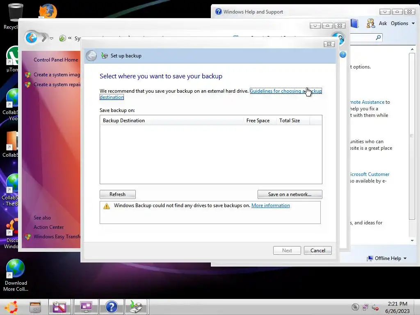Viewport: 420px width, 315px height.
Task: Click the Next button
Action: coord(287,251)
